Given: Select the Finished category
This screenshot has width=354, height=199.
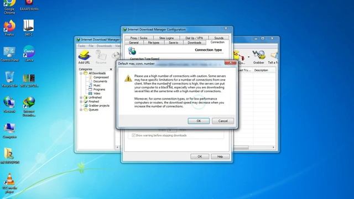Looking at the screenshot, I should 93,102.
